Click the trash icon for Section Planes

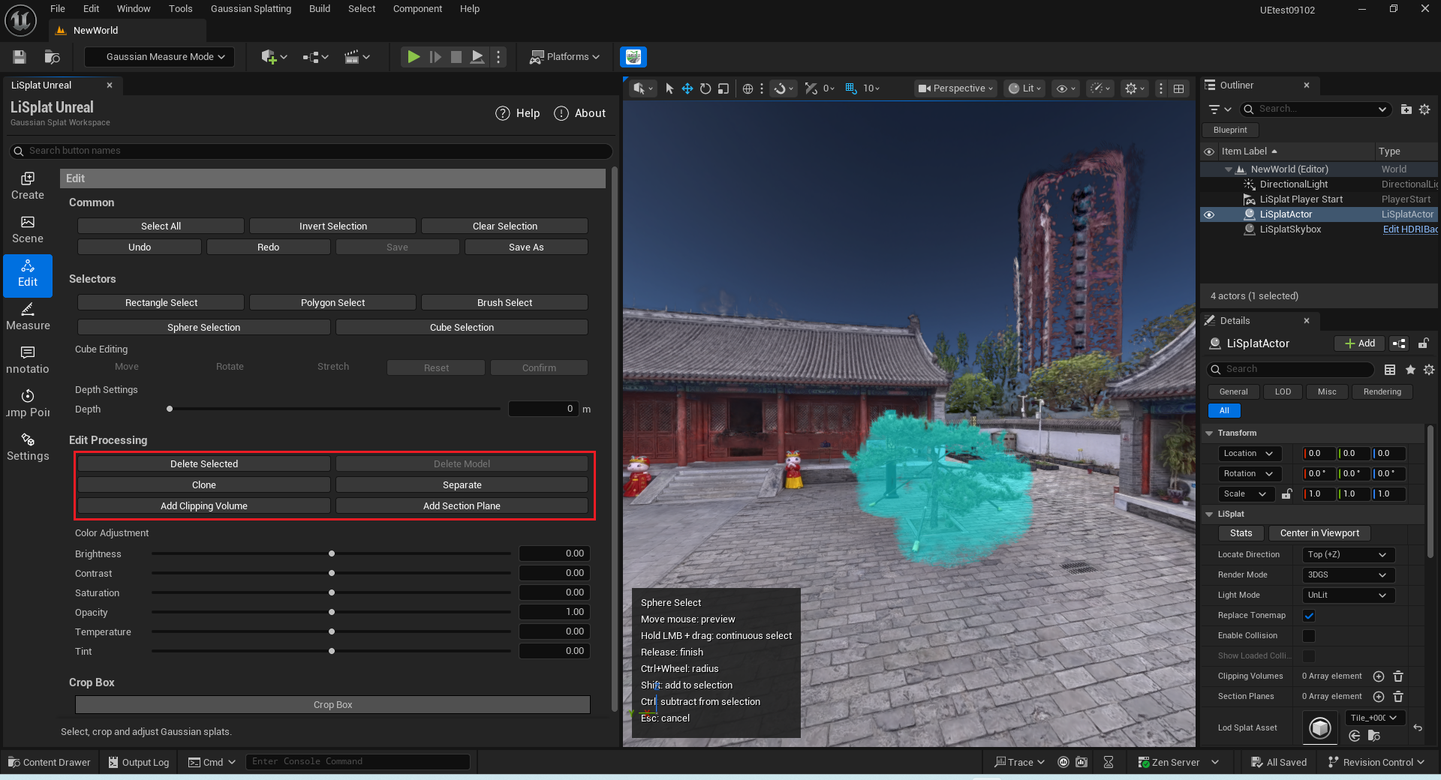click(1398, 697)
